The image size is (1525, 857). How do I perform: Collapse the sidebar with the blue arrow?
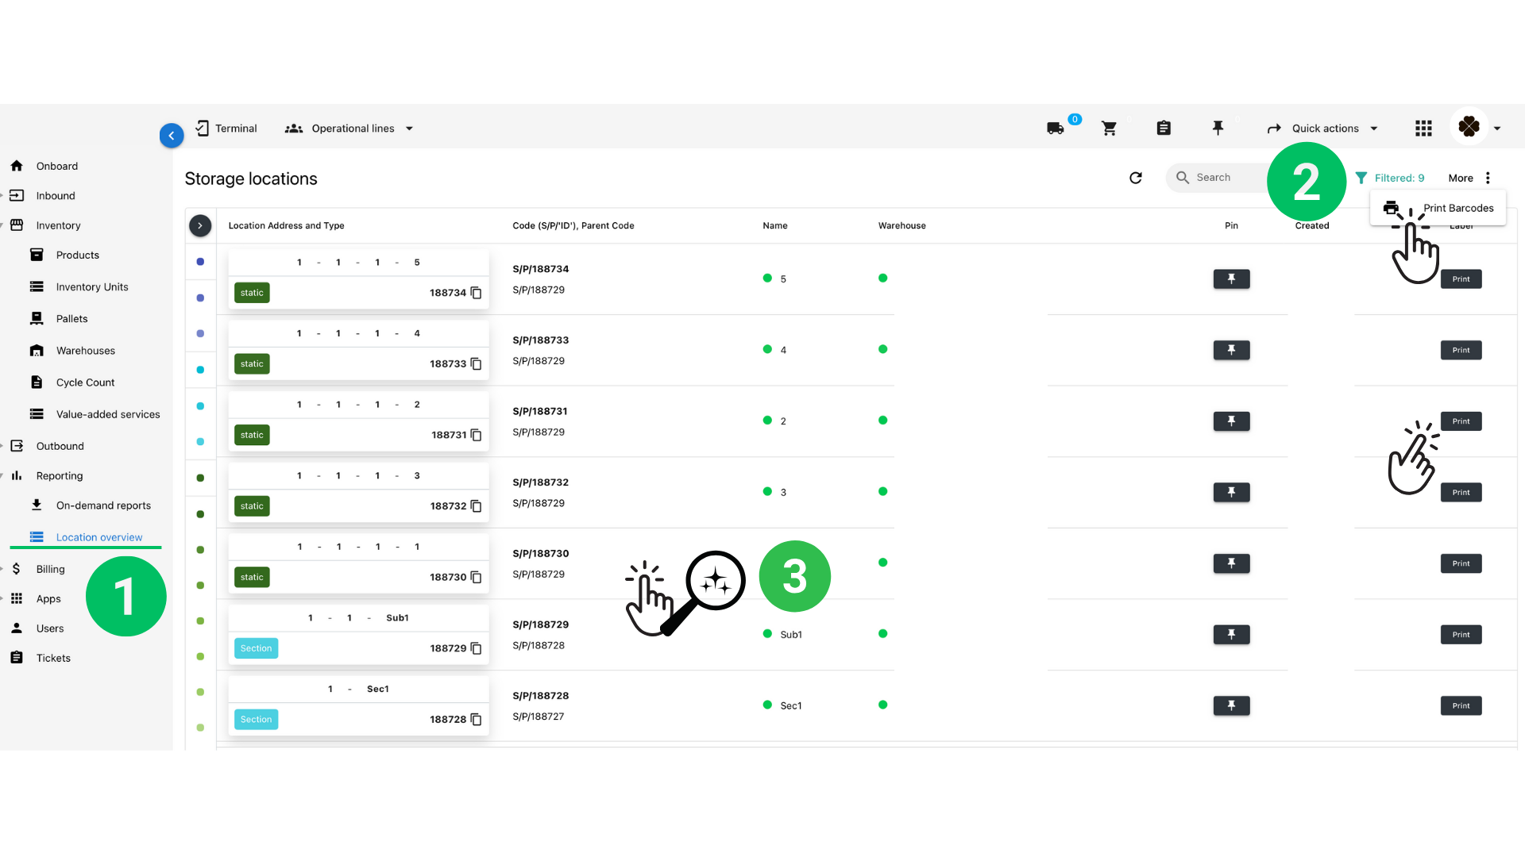click(x=172, y=136)
